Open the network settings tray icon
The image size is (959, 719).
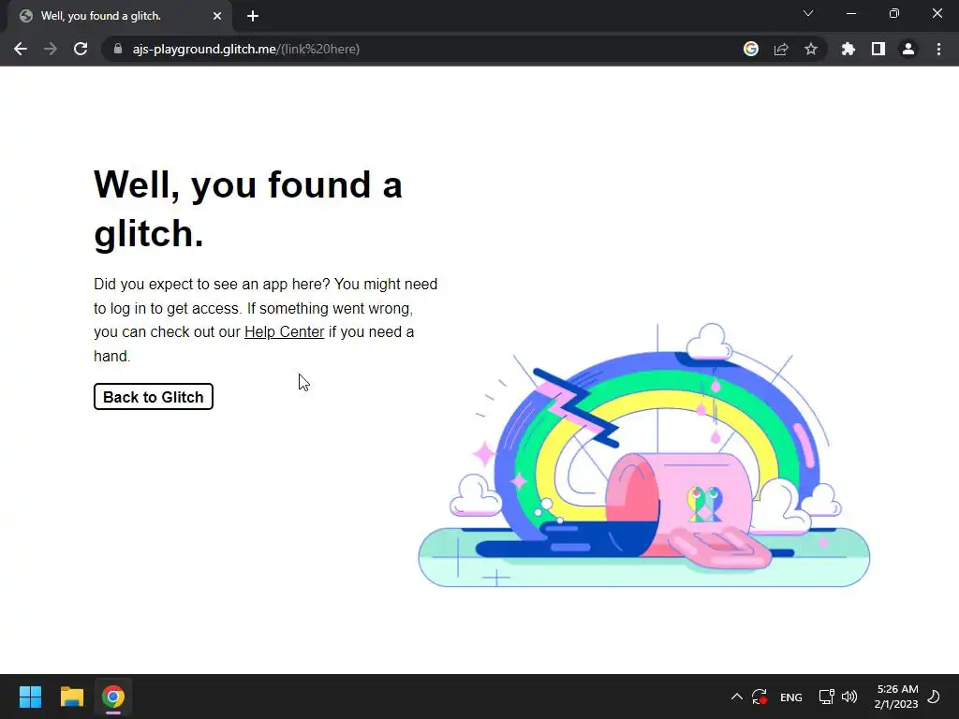click(826, 697)
